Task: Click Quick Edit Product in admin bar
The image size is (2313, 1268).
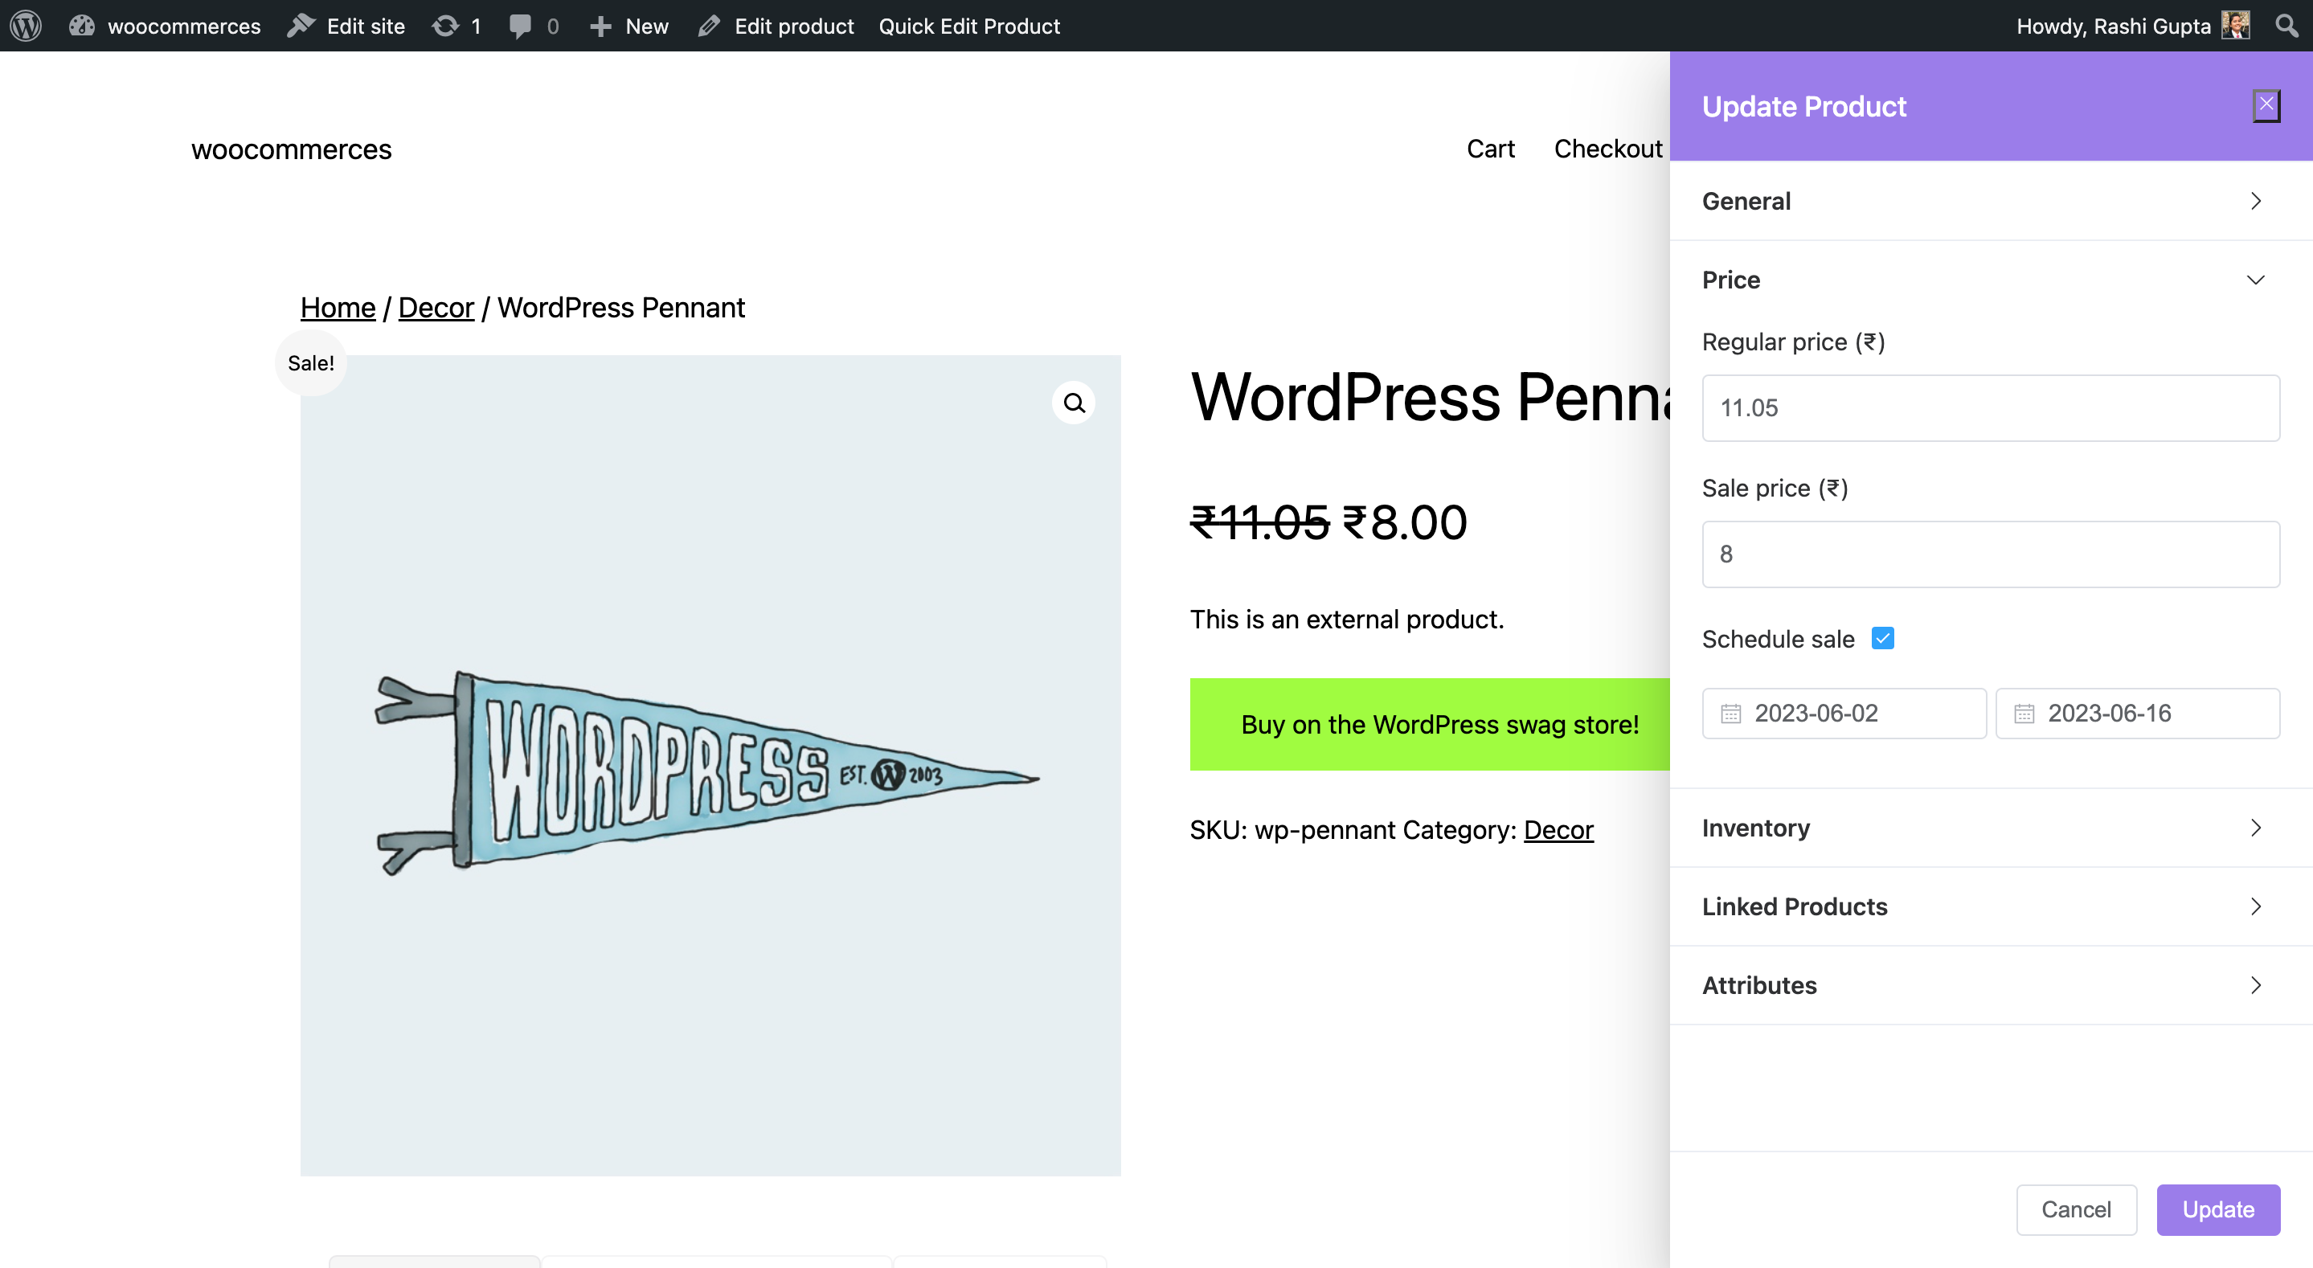Action: pyautogui.click(x=968, y=26)
